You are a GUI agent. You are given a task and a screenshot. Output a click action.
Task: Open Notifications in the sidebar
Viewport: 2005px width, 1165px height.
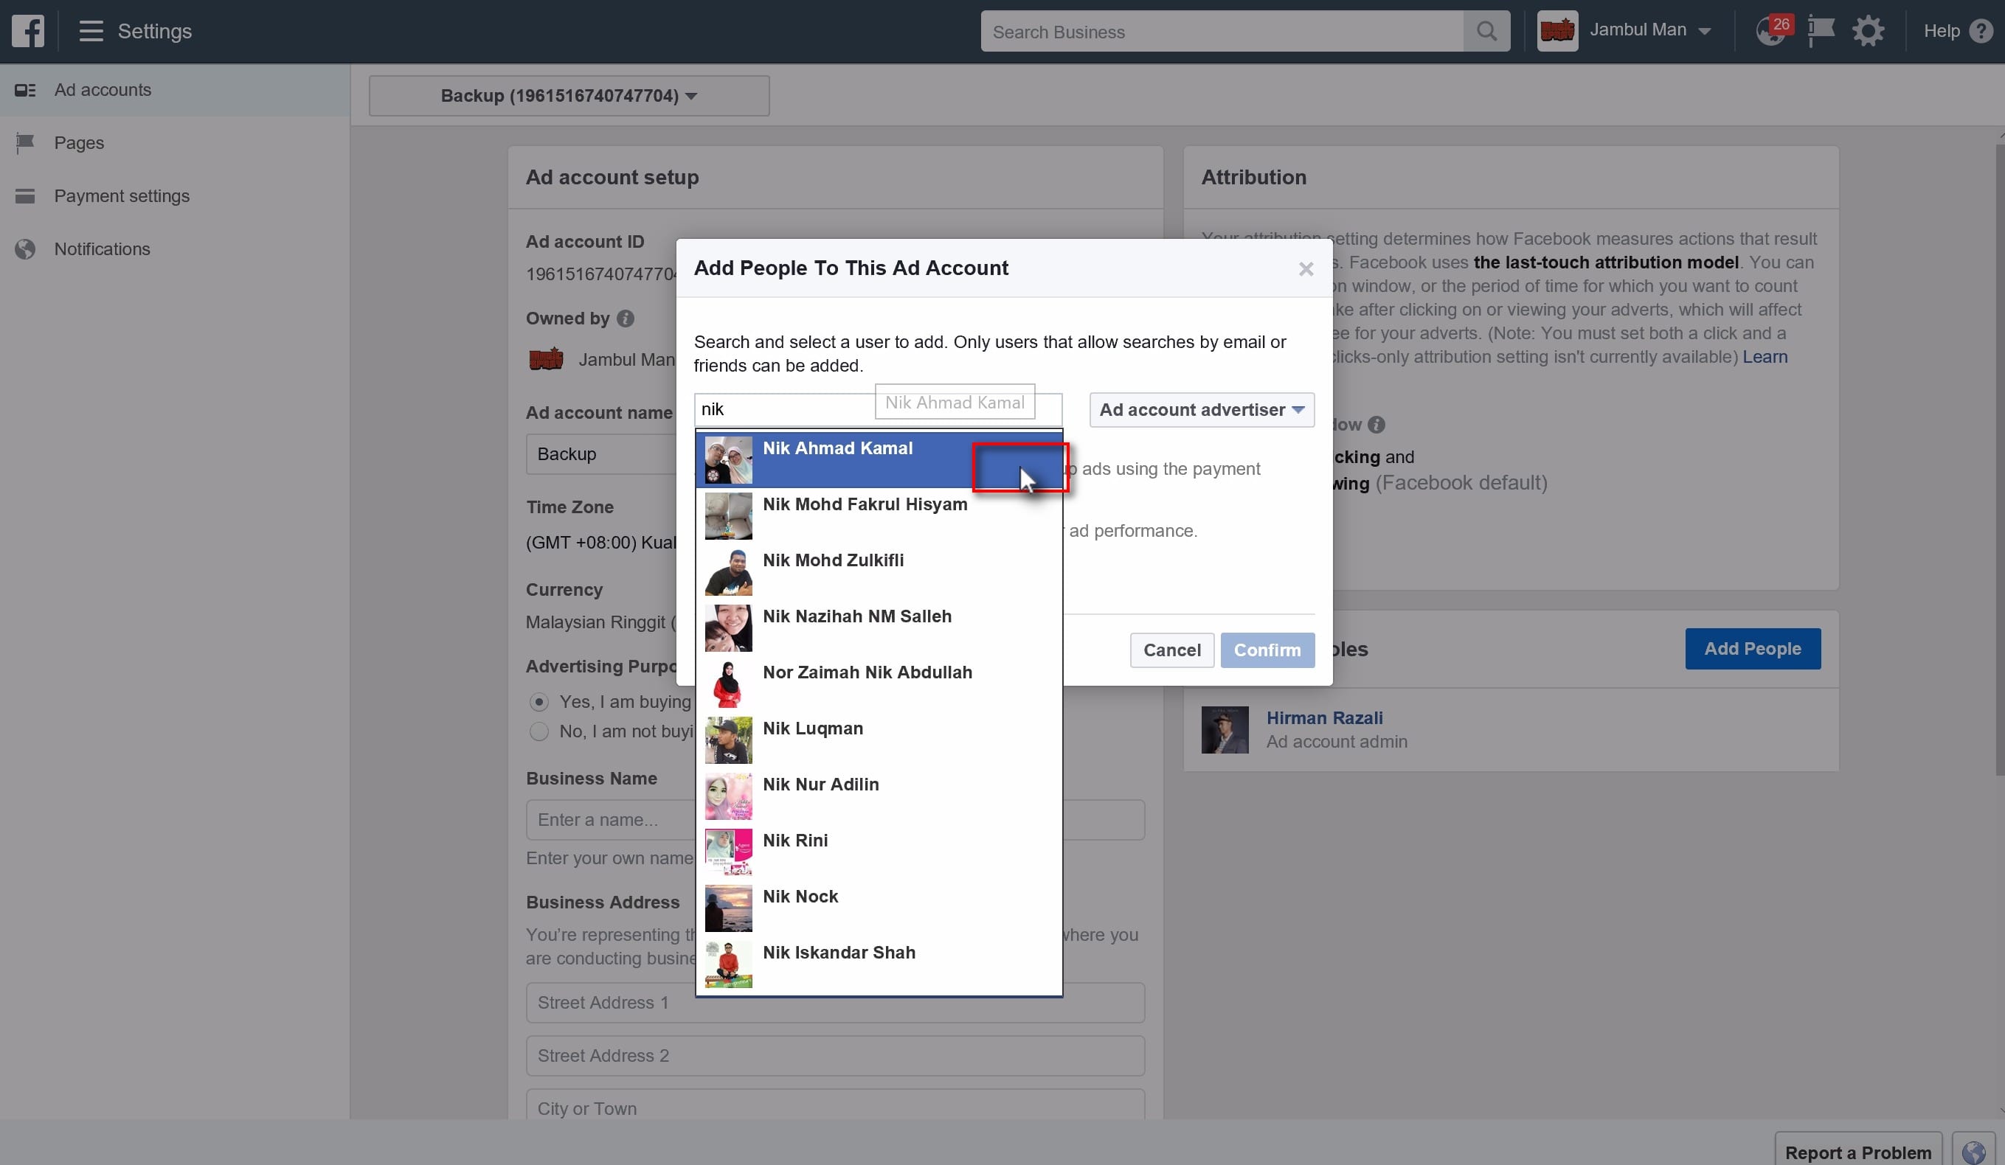(x=175, y=249)
